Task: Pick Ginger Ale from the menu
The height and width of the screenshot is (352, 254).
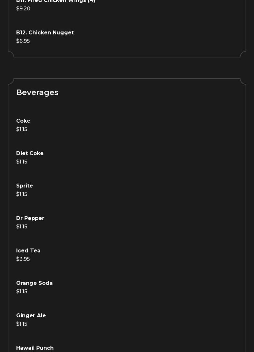Action: tap(31, 316)
